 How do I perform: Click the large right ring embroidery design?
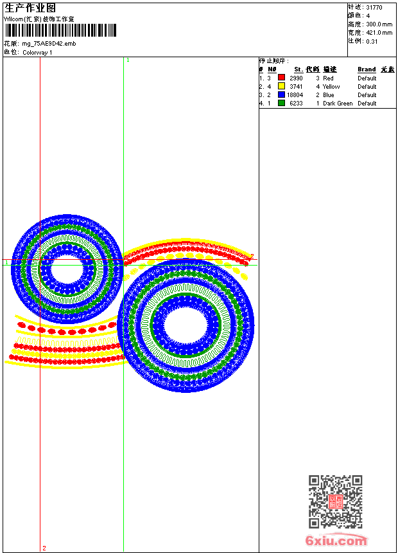coord(186,325)
